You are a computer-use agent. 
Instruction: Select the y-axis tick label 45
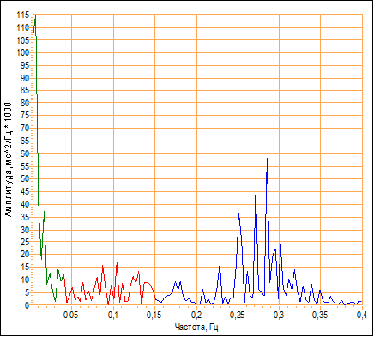[x=25, y=191]
